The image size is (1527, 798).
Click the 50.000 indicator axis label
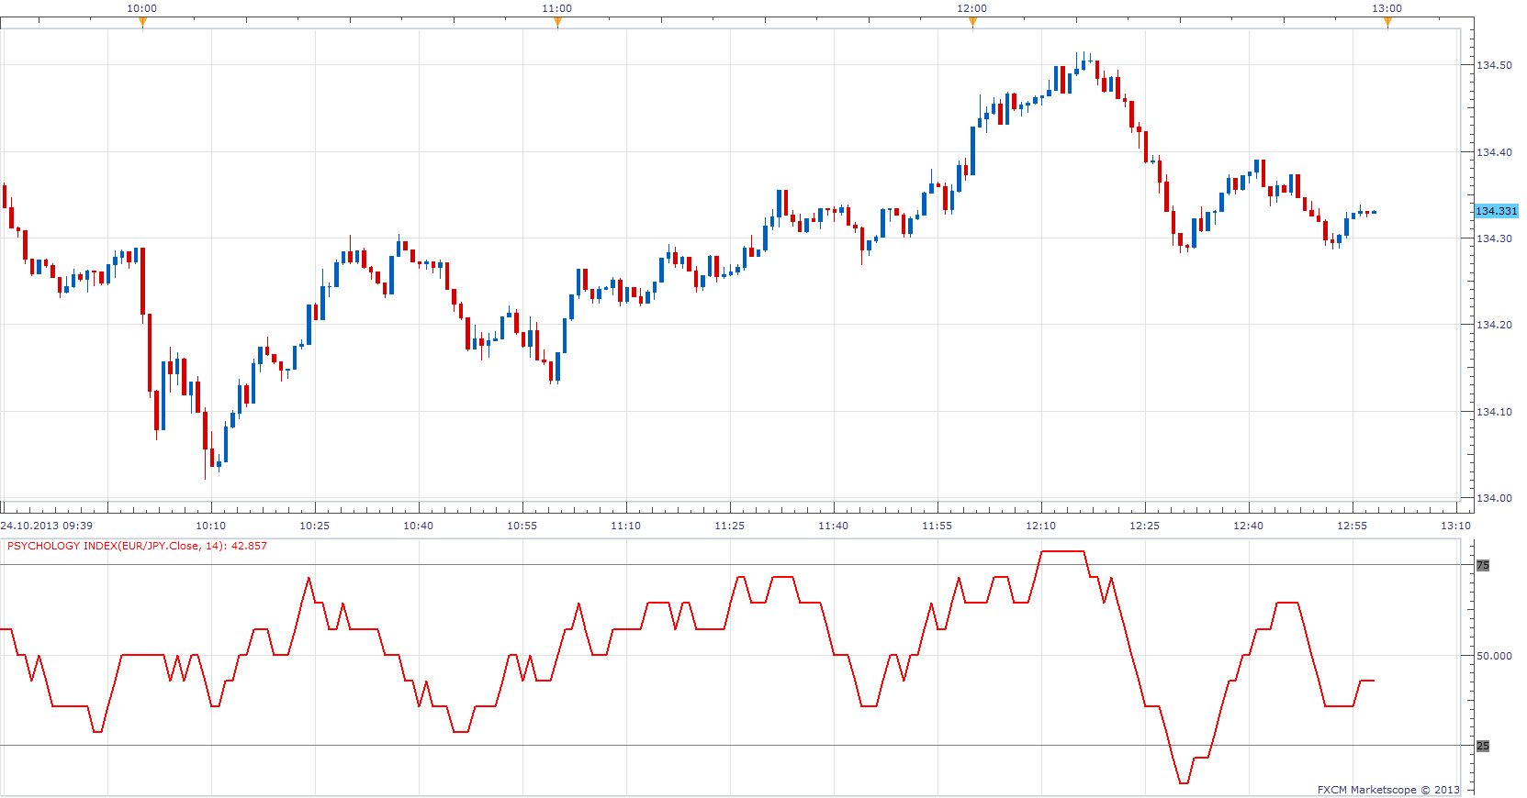[1493, 656]
